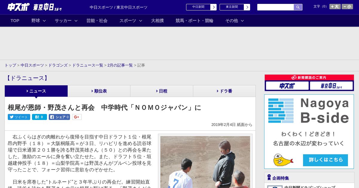Select 競馬・ボート・競輪 in navigation bar

(194, 21)
